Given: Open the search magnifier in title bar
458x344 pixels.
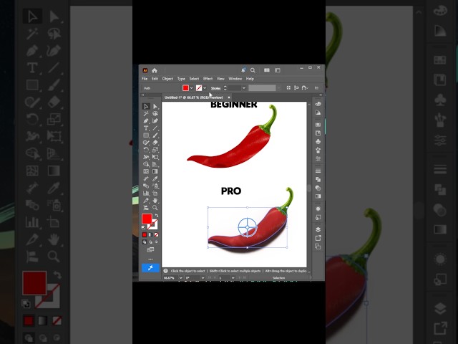Looking at the screenshot, I should [253, 70].
